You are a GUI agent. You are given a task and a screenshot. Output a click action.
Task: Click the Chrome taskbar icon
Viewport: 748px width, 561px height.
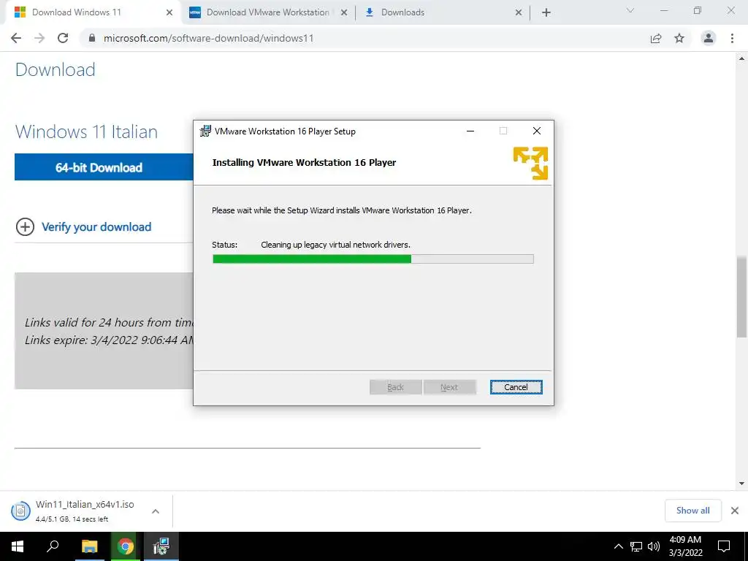(x=126, y=546)
